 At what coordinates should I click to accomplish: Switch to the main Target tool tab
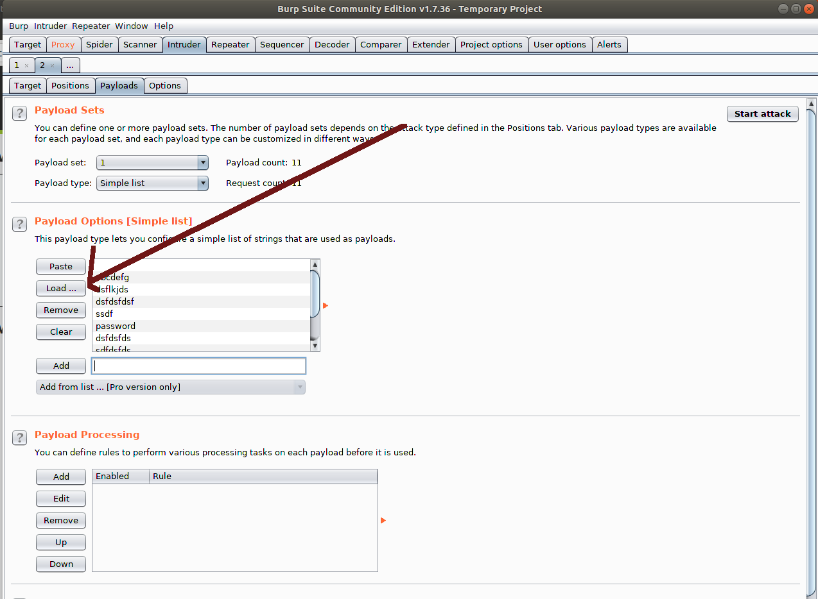tap(28, 45)
